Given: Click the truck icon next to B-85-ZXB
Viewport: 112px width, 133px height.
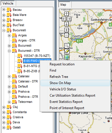Looking at the screenshot, I should tap(20, 71).
